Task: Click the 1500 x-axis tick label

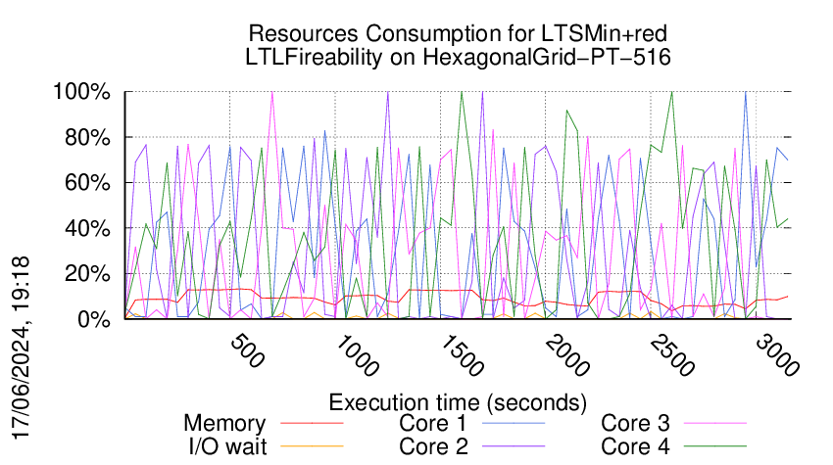Action: click(463, 355)
